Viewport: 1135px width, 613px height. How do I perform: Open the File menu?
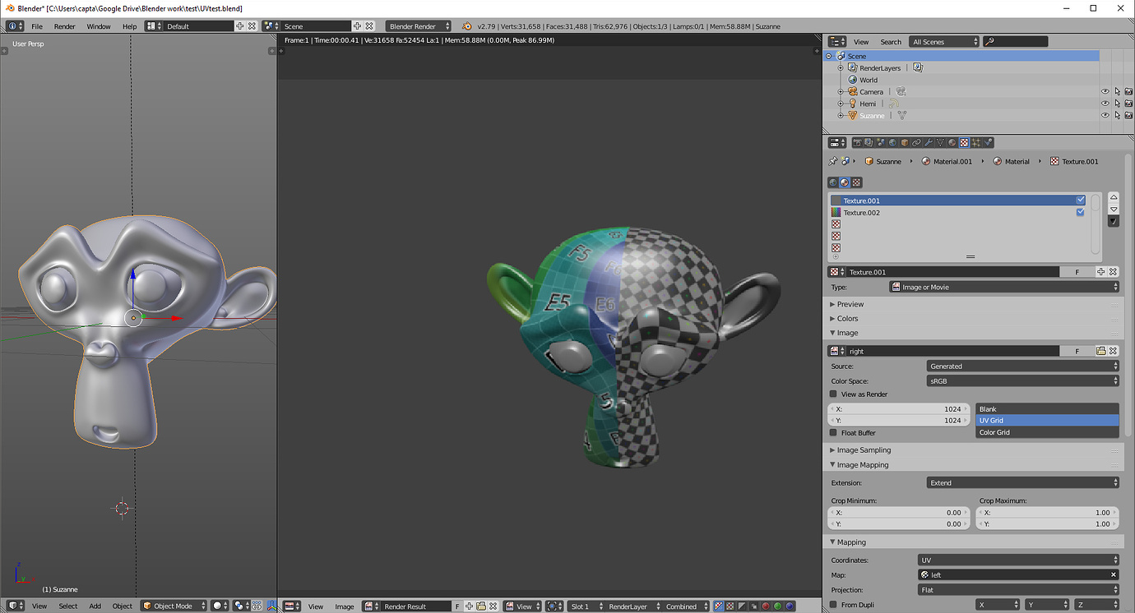(x=37, y=26)
